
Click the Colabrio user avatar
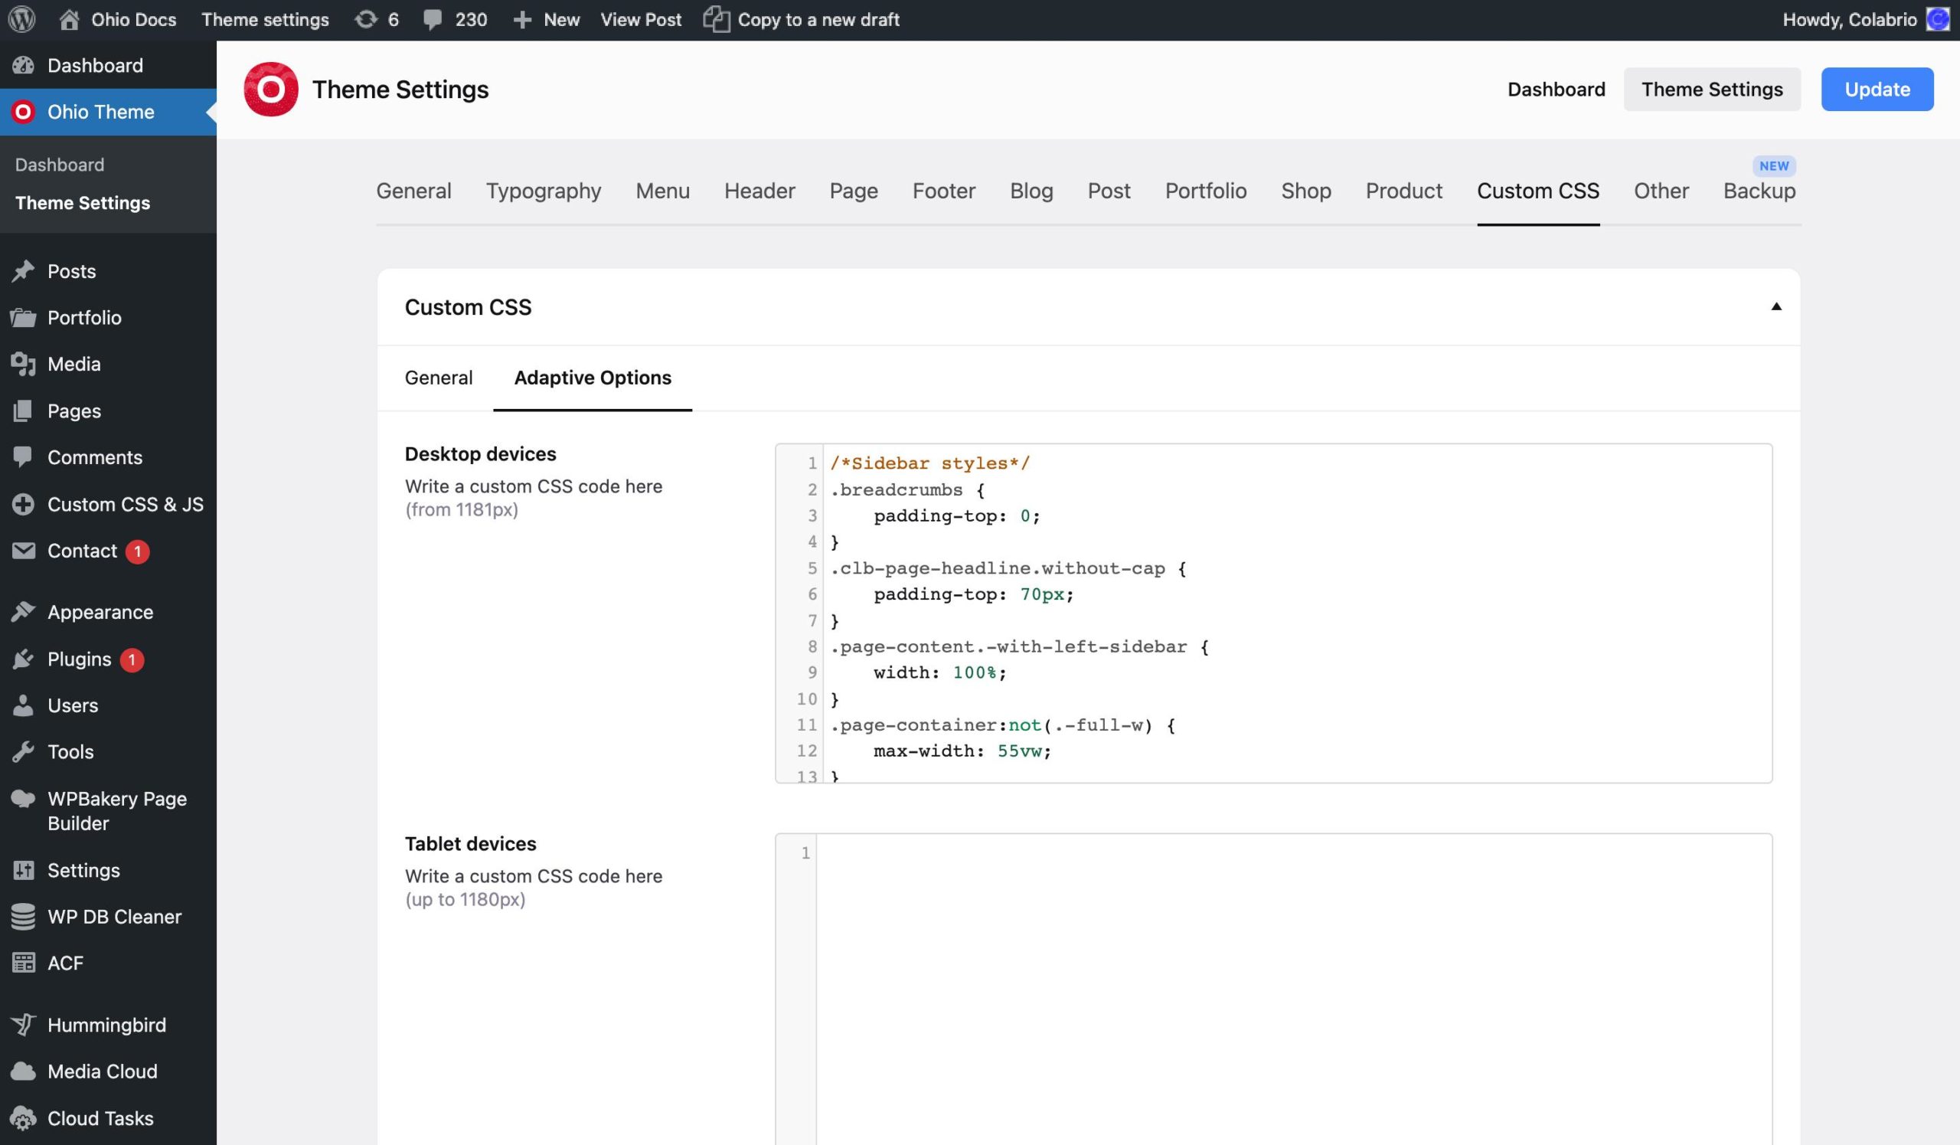point(1937,19)
